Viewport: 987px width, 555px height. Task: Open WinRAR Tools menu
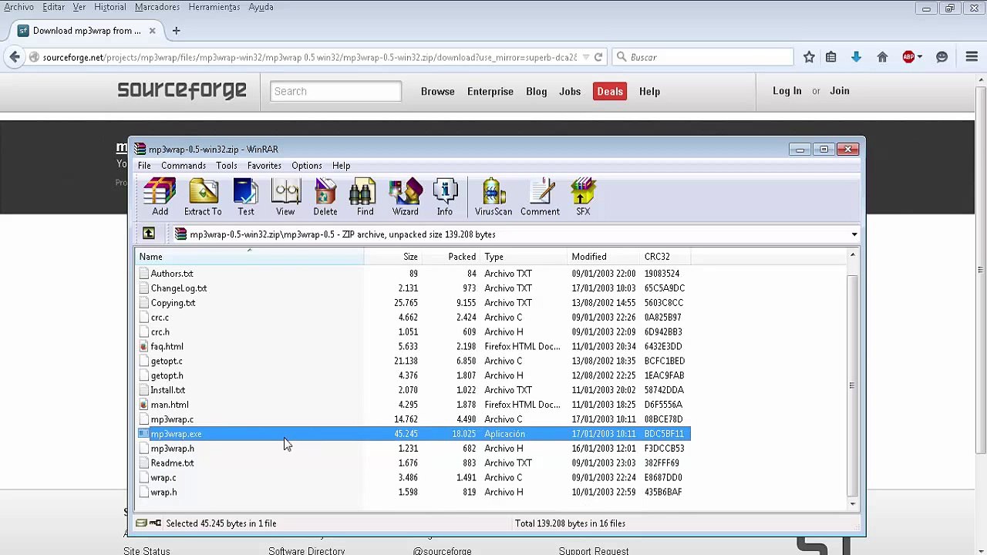point(227,166)
